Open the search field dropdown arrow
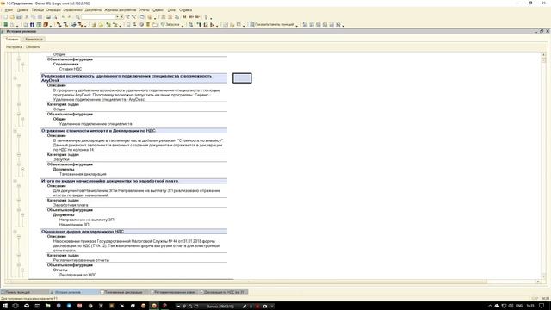The image size is (551, 310). pyautogui.click(x=117, y=17)
